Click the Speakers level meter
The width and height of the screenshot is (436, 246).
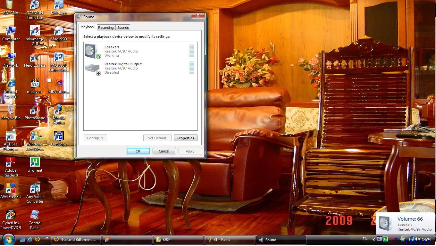click(x=192, y=51)
